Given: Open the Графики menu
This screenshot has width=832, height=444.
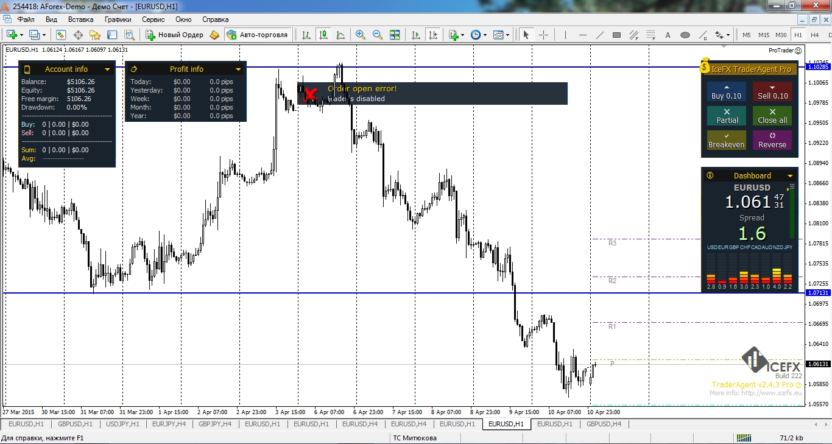Looking at the screenshot, I should pyautogui.click(x=118, y=19).
